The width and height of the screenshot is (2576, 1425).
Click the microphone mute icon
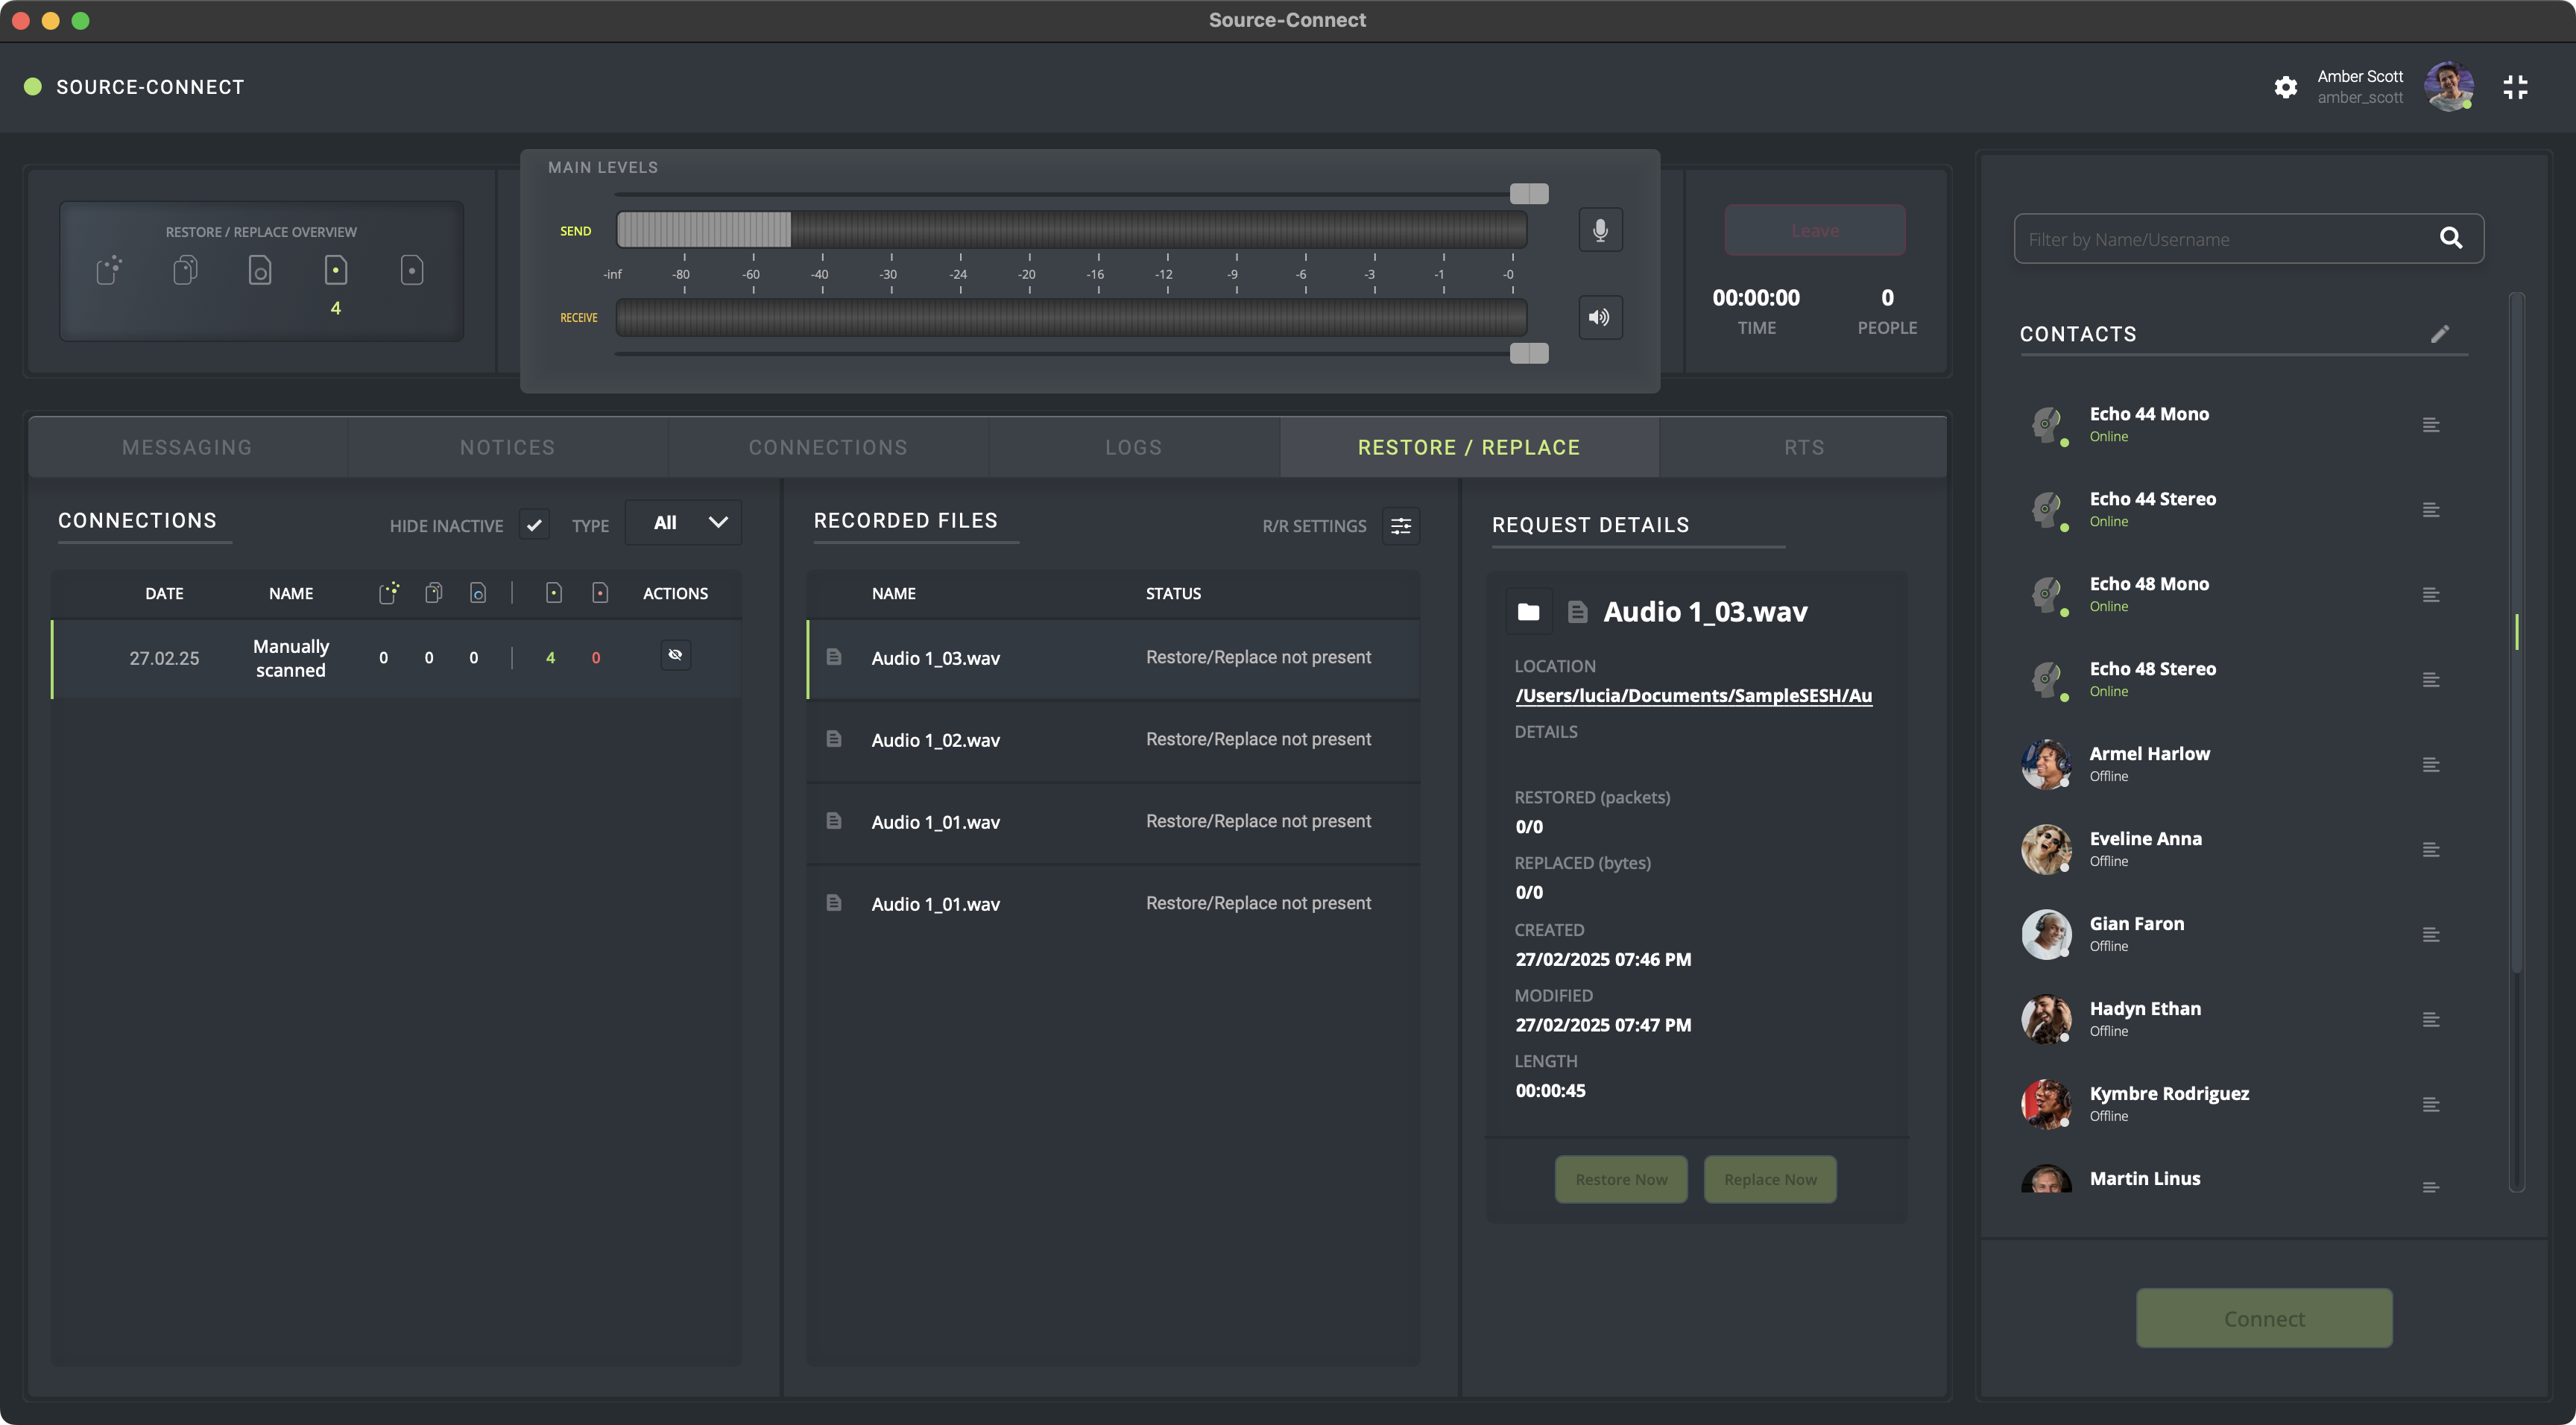click(x=1600, y=230)
